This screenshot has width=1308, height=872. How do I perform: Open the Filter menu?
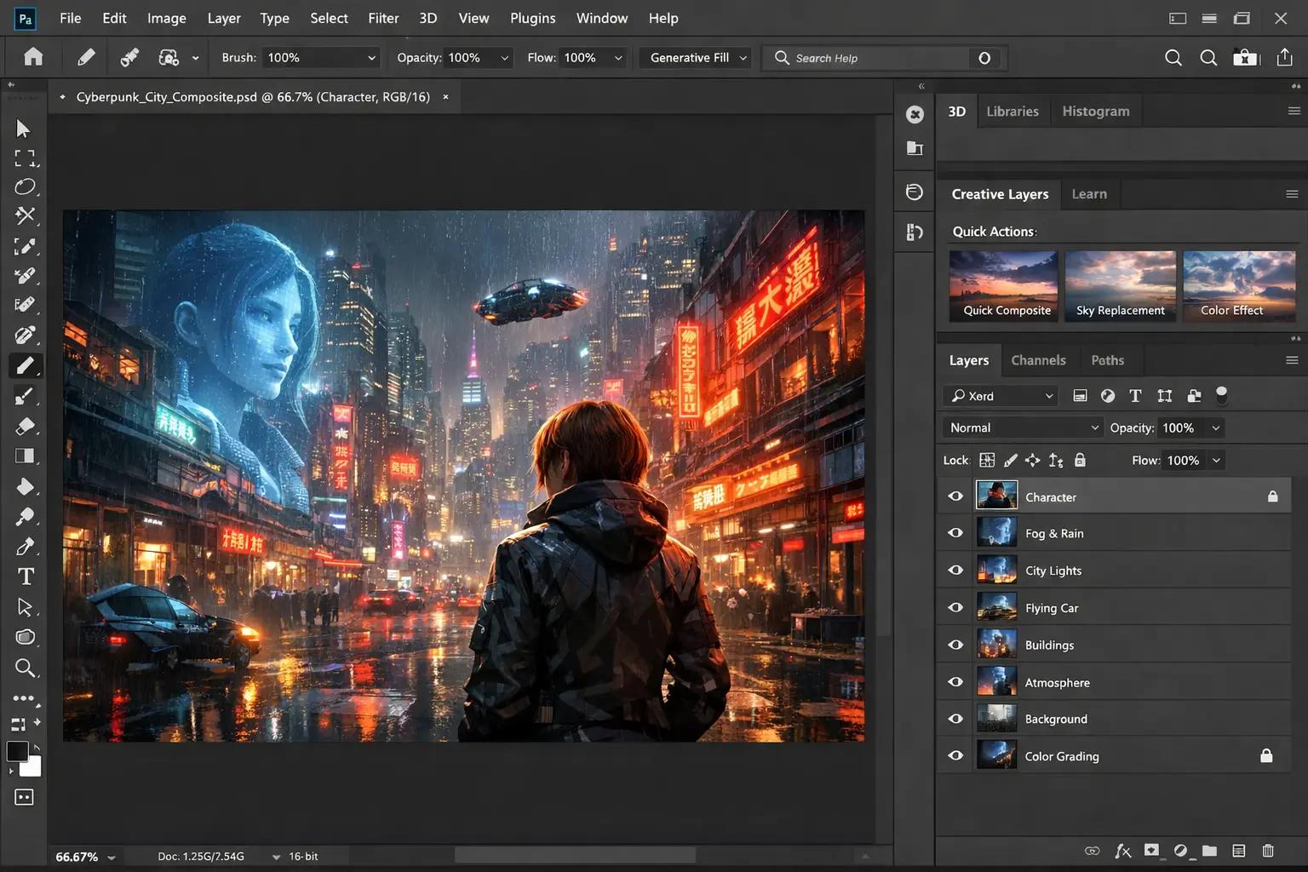pos(383,18)
